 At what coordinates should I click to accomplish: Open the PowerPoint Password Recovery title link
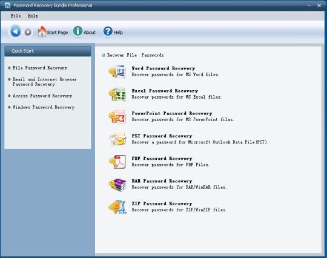(x=172, y=113)
